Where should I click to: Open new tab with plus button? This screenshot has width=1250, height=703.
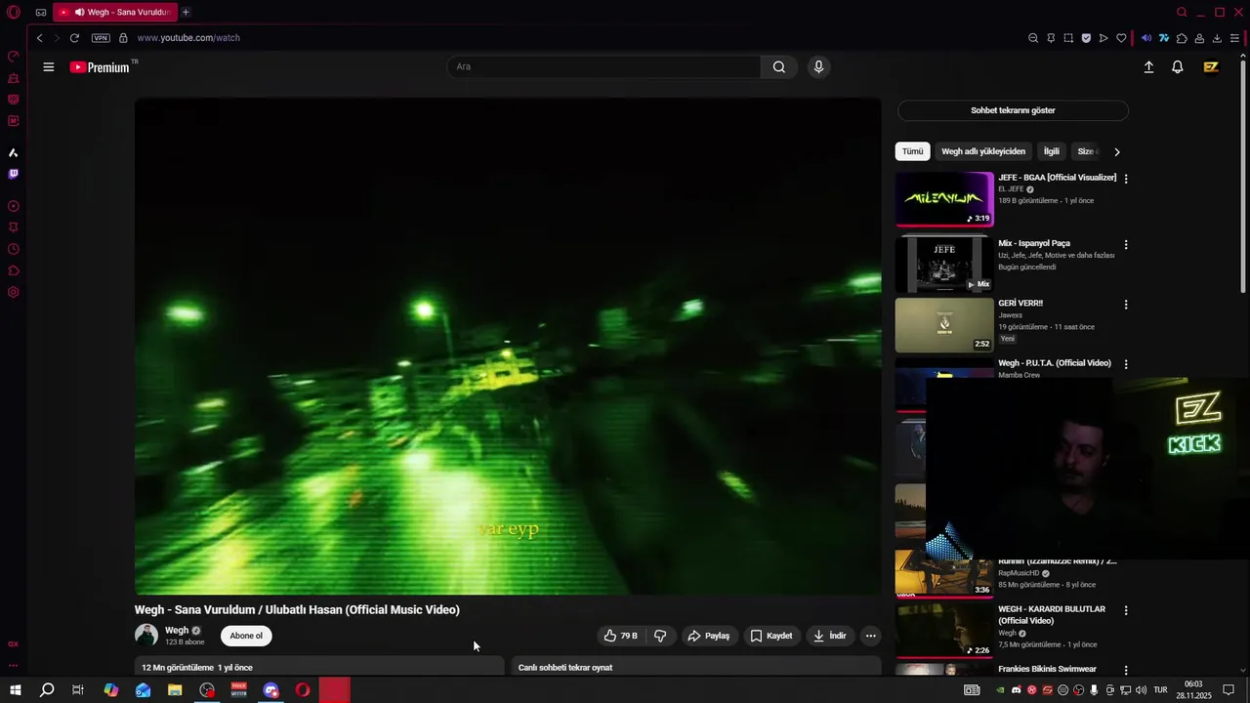click(186, 13)
